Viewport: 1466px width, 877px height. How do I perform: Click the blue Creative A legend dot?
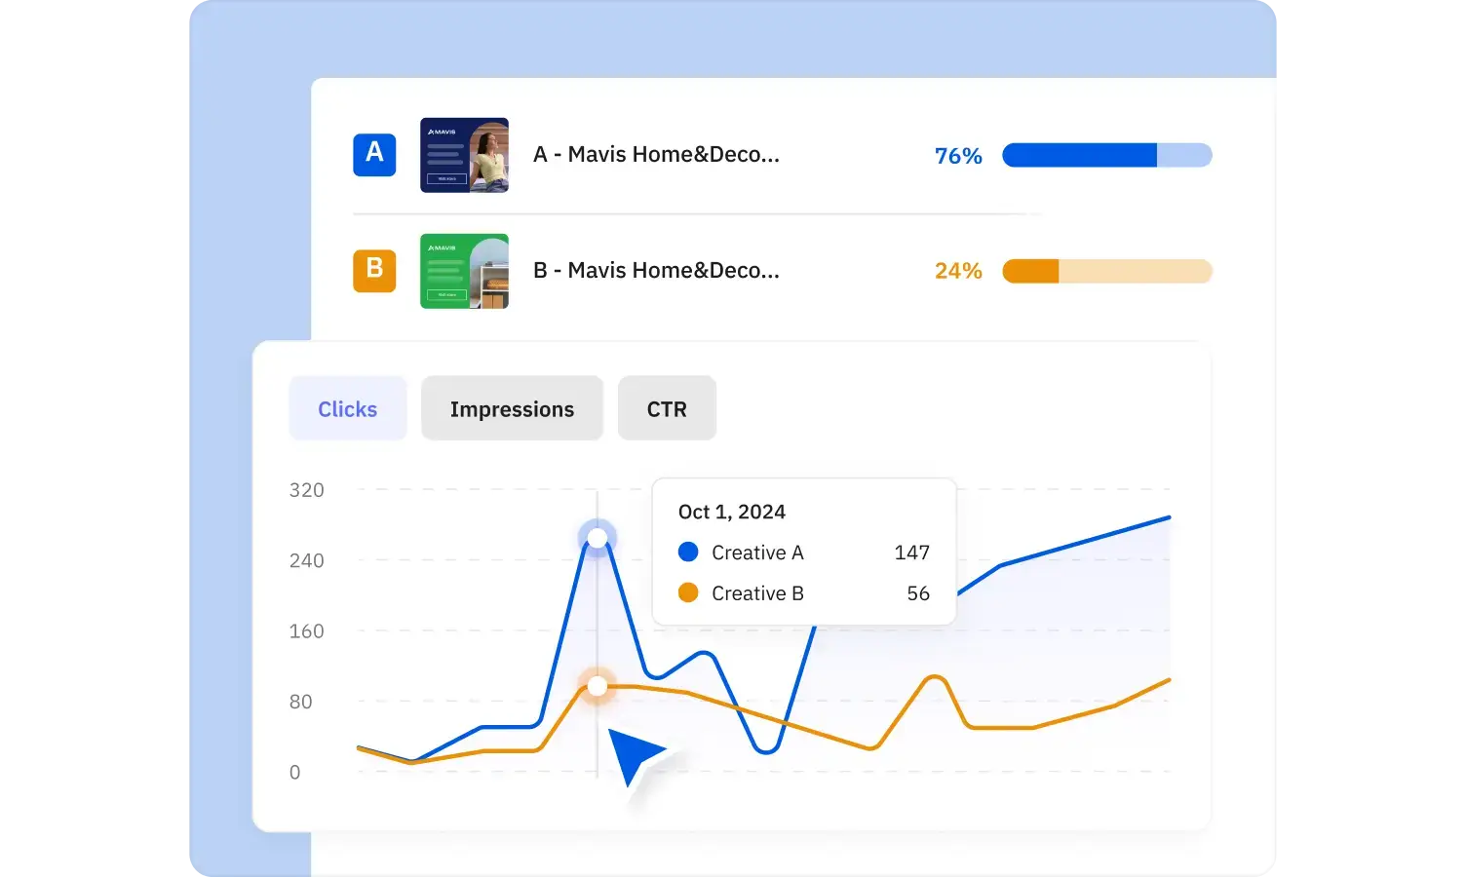click(688, 552)
